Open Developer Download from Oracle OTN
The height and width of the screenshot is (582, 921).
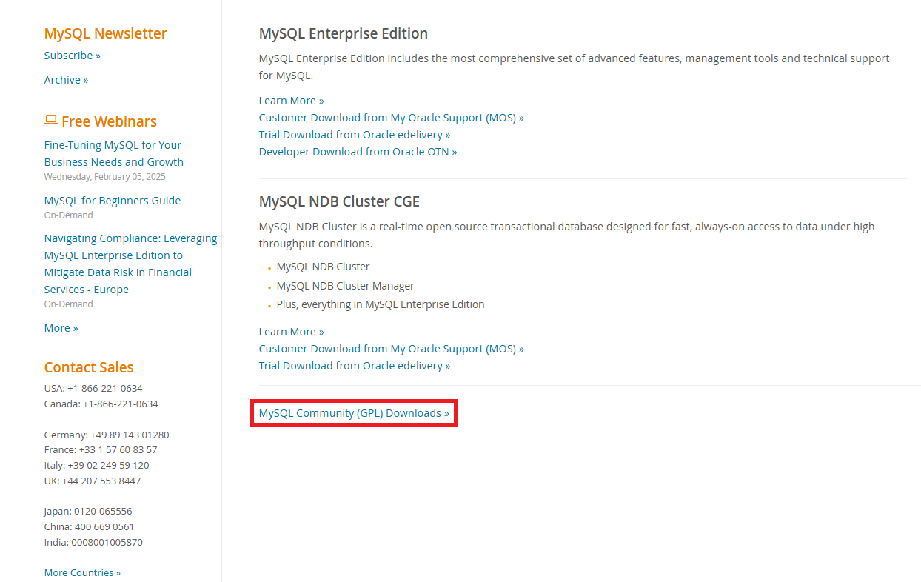358,152
